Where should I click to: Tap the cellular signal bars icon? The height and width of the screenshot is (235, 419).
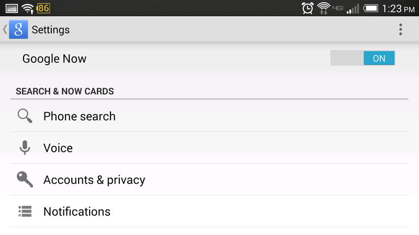tap(352, 9)
